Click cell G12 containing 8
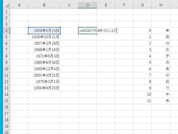 point(142,81)
